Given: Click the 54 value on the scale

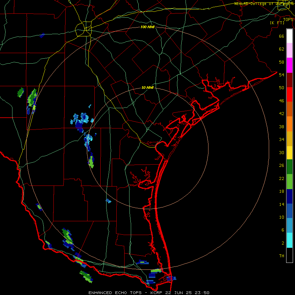Looking at the screenshot, I should (282, 75).
